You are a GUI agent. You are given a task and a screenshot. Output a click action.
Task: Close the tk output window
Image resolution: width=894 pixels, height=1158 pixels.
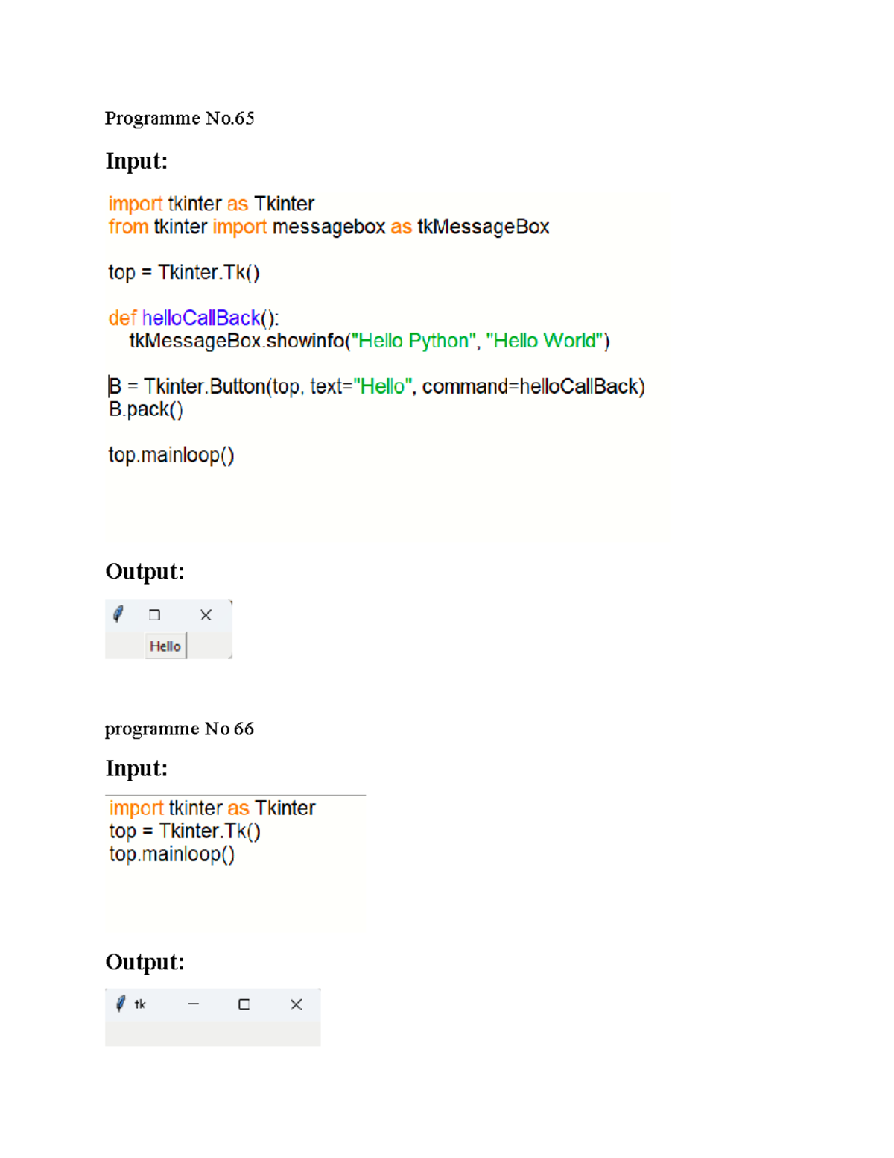click(297, 1004)
